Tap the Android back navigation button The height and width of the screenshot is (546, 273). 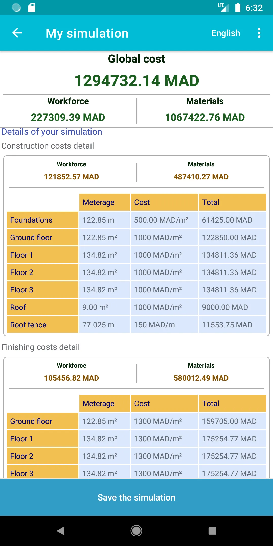(61, 531)
